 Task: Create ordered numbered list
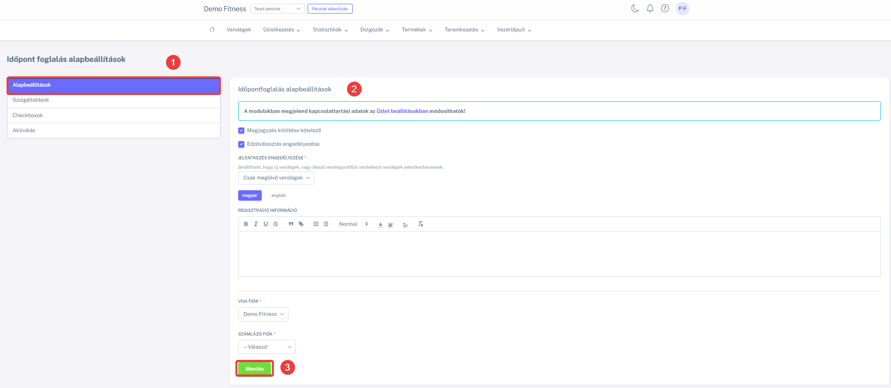pyautogui.click(x=316, y=224)
